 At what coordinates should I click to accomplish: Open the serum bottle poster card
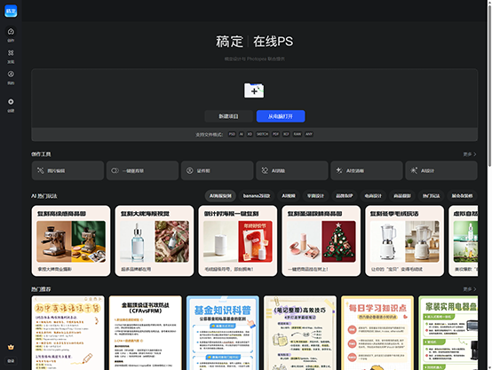(x=155, y=240)
